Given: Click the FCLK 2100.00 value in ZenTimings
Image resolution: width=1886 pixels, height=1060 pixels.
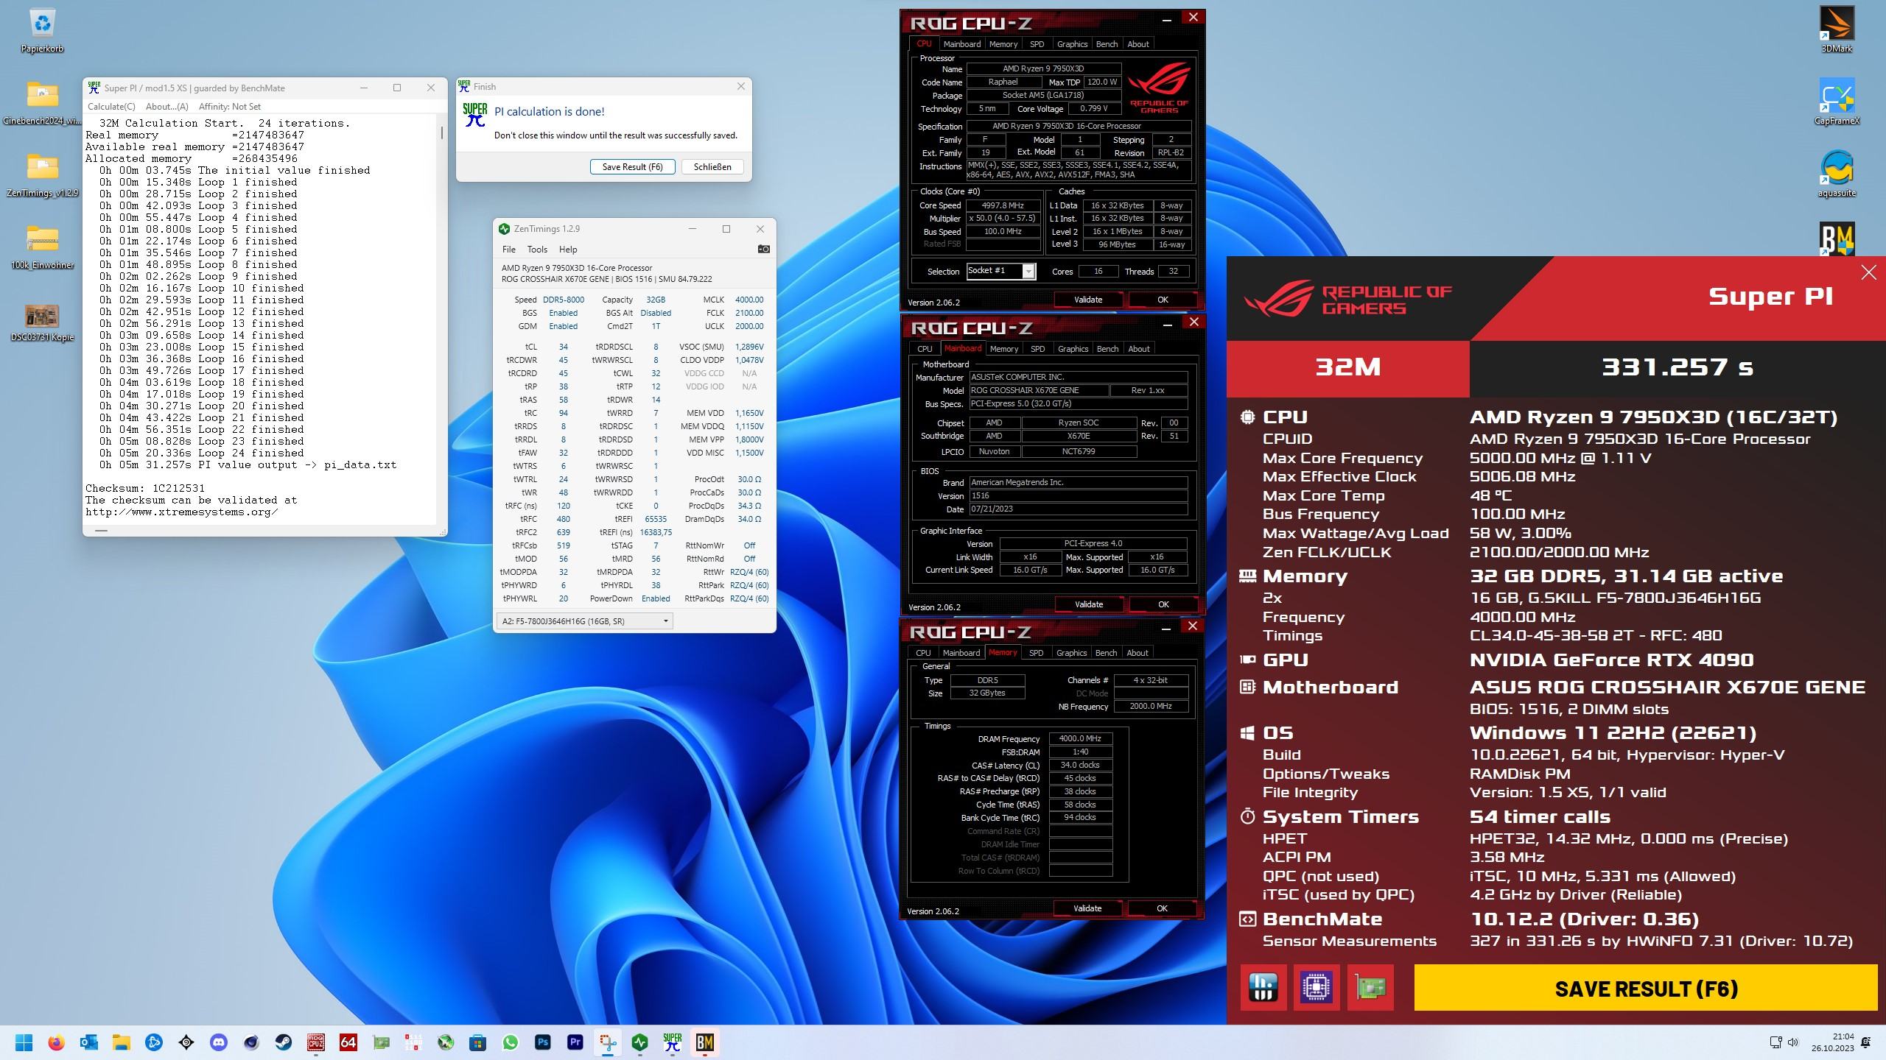Looking at the screenshot, I should pos(749,313).
